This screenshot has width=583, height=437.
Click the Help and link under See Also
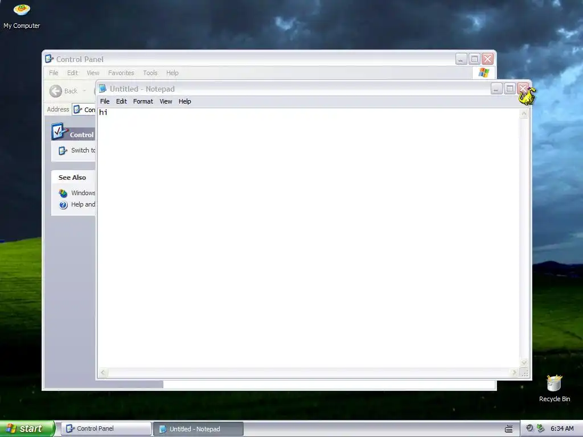click(x=83, y=204)
